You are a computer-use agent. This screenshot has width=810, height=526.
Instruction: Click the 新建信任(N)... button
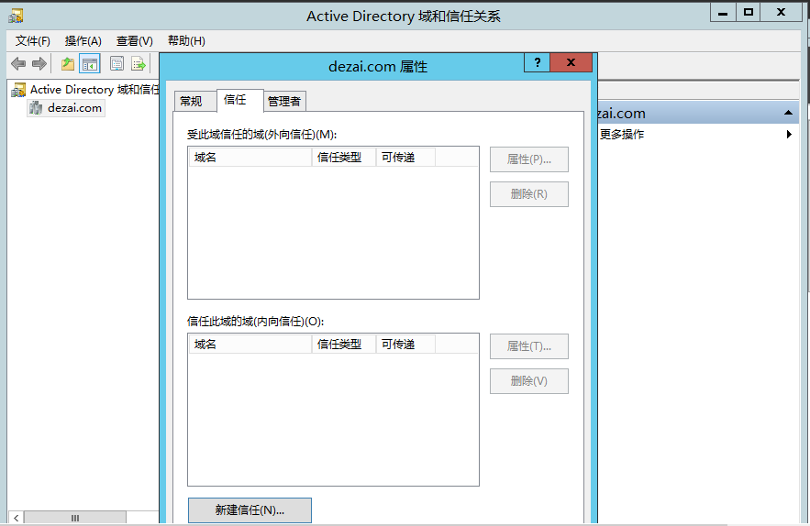(x=250, y=510)
